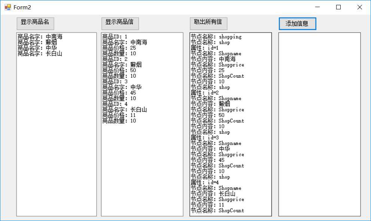Minimize the Form2 window

point(317,7)
